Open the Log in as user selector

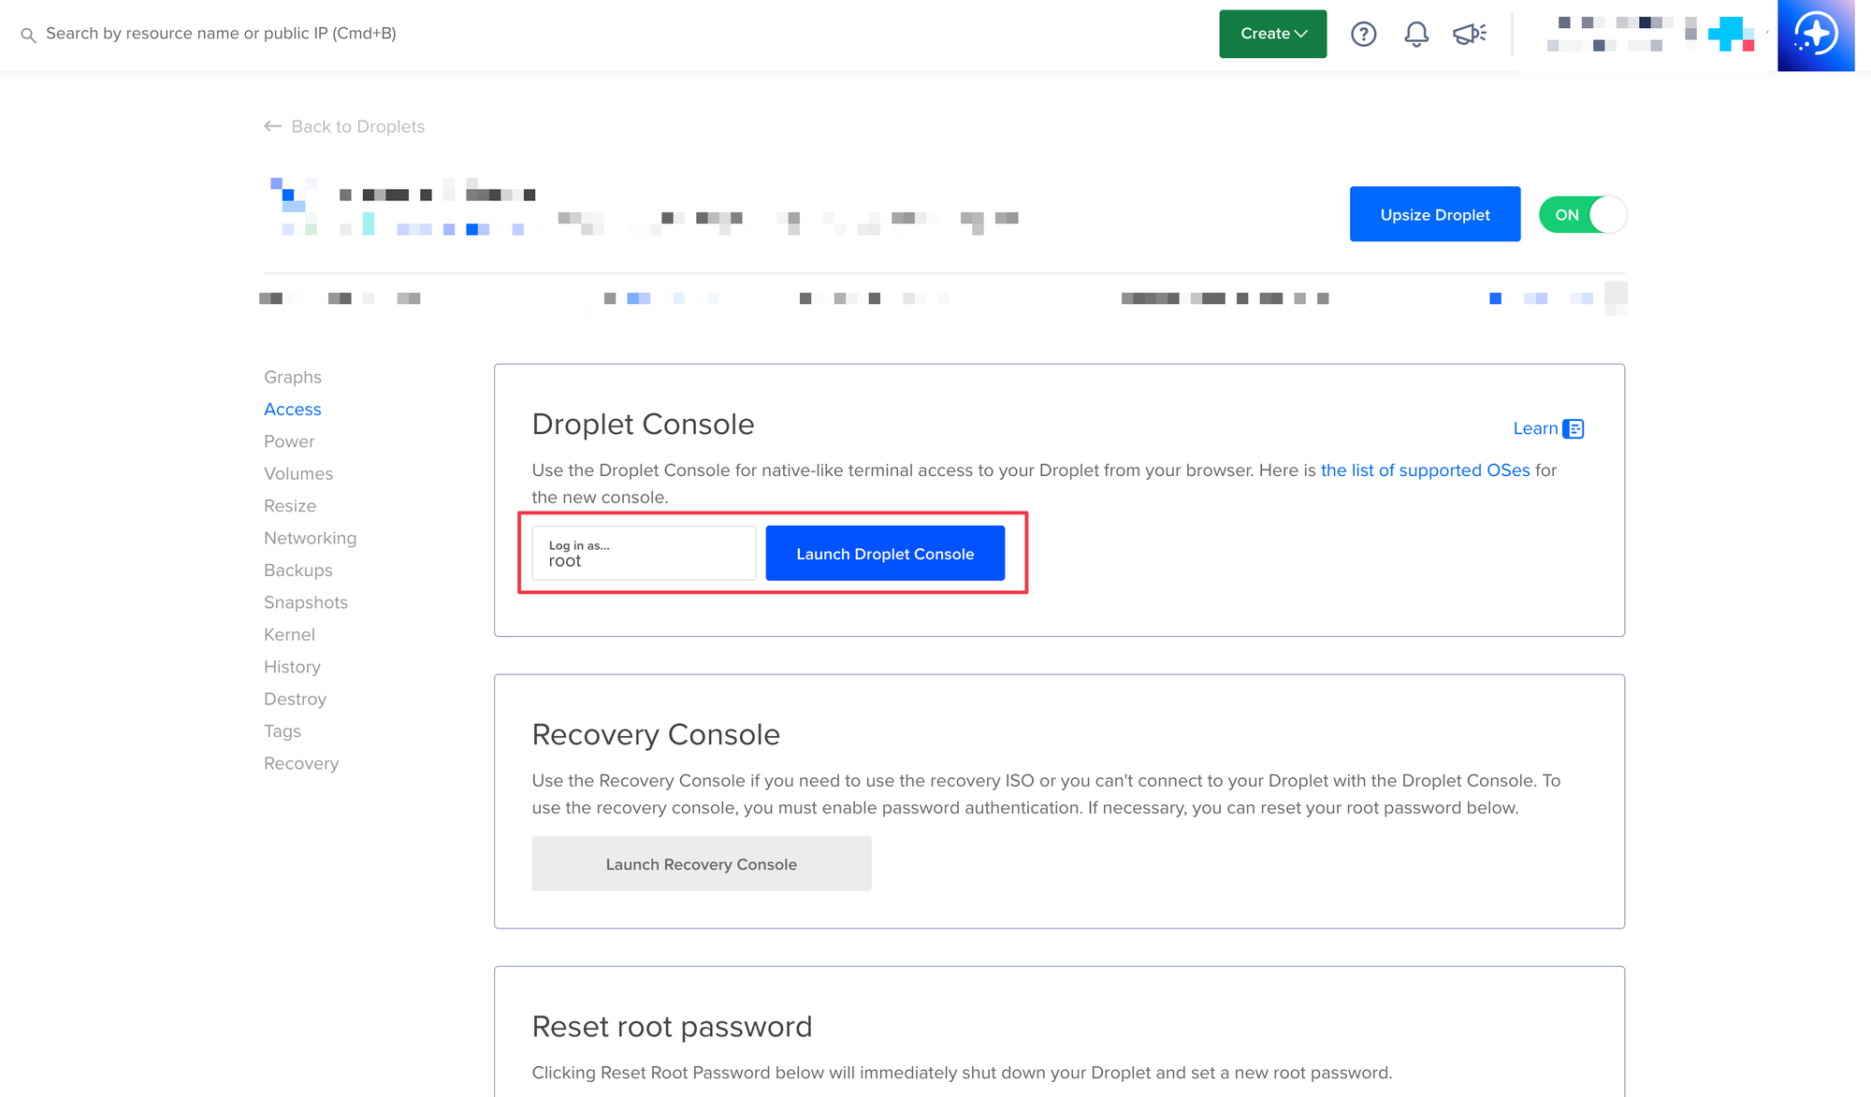click(644, 553)
